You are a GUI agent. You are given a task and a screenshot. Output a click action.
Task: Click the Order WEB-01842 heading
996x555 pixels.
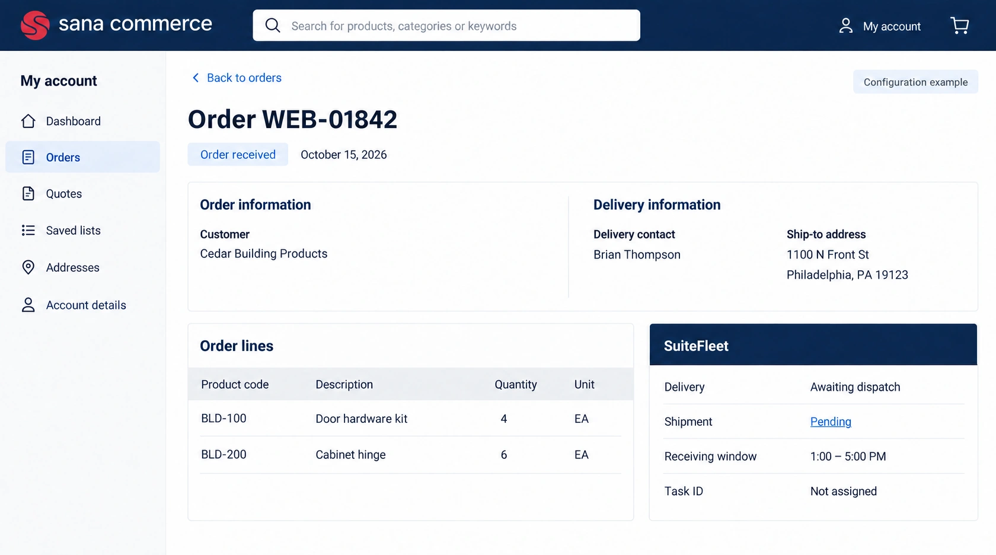point(293,119)
